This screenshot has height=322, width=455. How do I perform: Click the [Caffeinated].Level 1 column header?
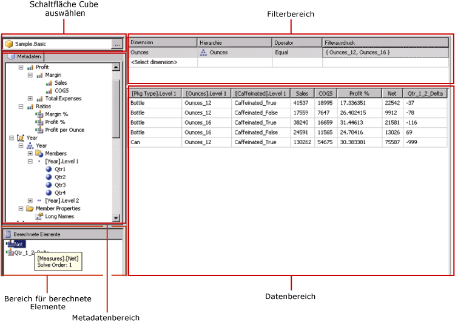coord(261,94)
